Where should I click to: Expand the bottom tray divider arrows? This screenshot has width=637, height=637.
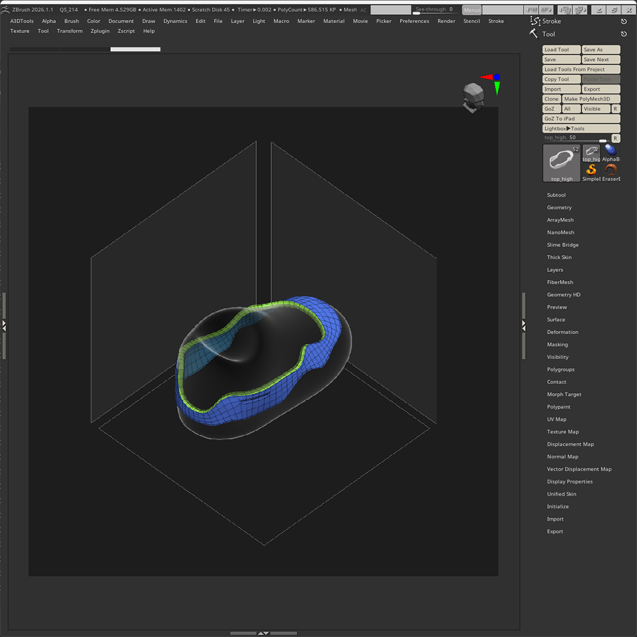[x=263, y=633]
